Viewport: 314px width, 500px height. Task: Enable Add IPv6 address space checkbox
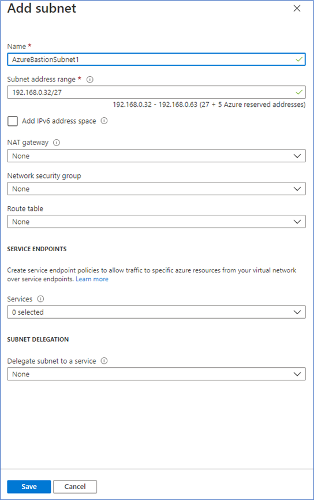[13, 121]
